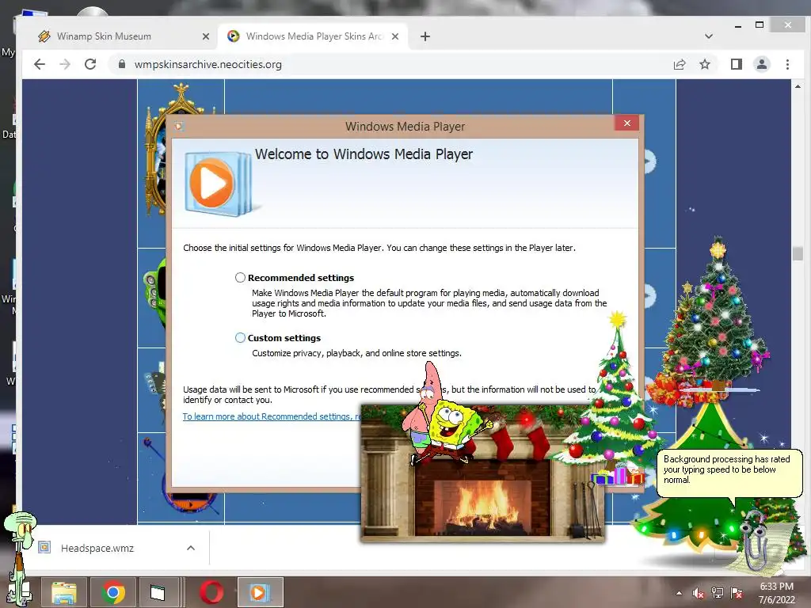
Task: Share this page icon
Action: tap(680, 64)
